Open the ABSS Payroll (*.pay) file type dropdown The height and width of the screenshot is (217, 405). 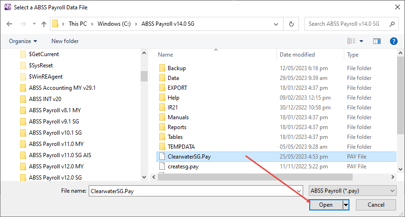tap(353, 191)
